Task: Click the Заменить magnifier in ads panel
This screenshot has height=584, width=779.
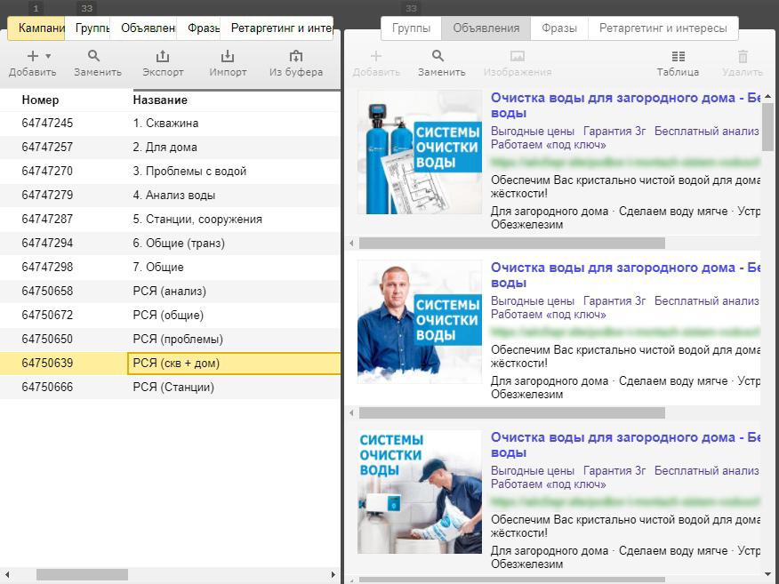Action: click(x=438, y=56)
